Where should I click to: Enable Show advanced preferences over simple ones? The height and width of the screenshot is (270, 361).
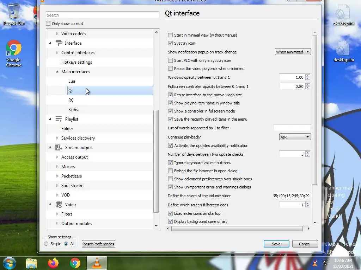[170, 179]
